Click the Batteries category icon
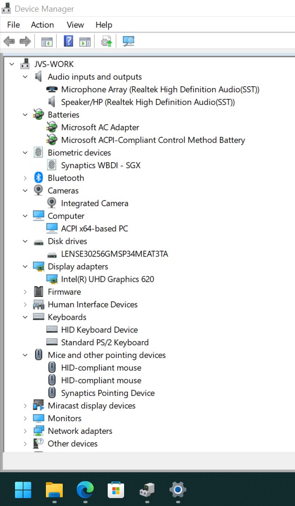Image resolution: width=295 pixels, height=506 pixels. coord(38,115)
